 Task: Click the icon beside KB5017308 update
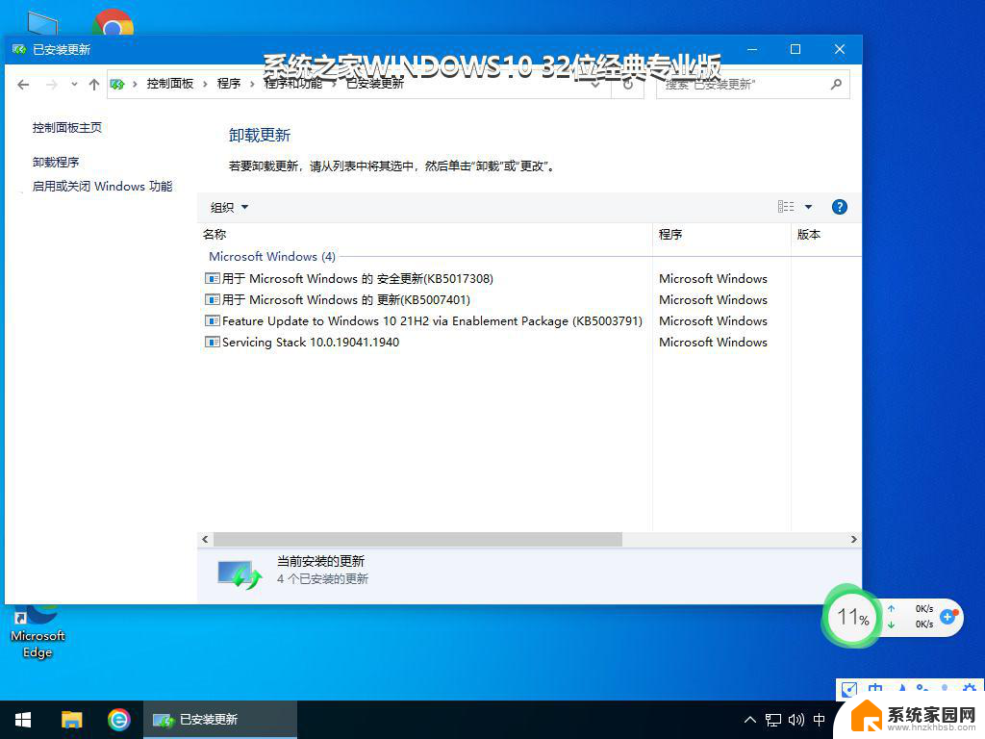pyautogui.click(x=213, y=278)
